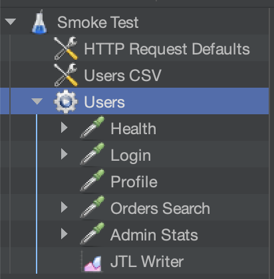Select the Profile label in tree
Image resolution: width=274 pixels, height=279 pixels.
click(134, 181)
